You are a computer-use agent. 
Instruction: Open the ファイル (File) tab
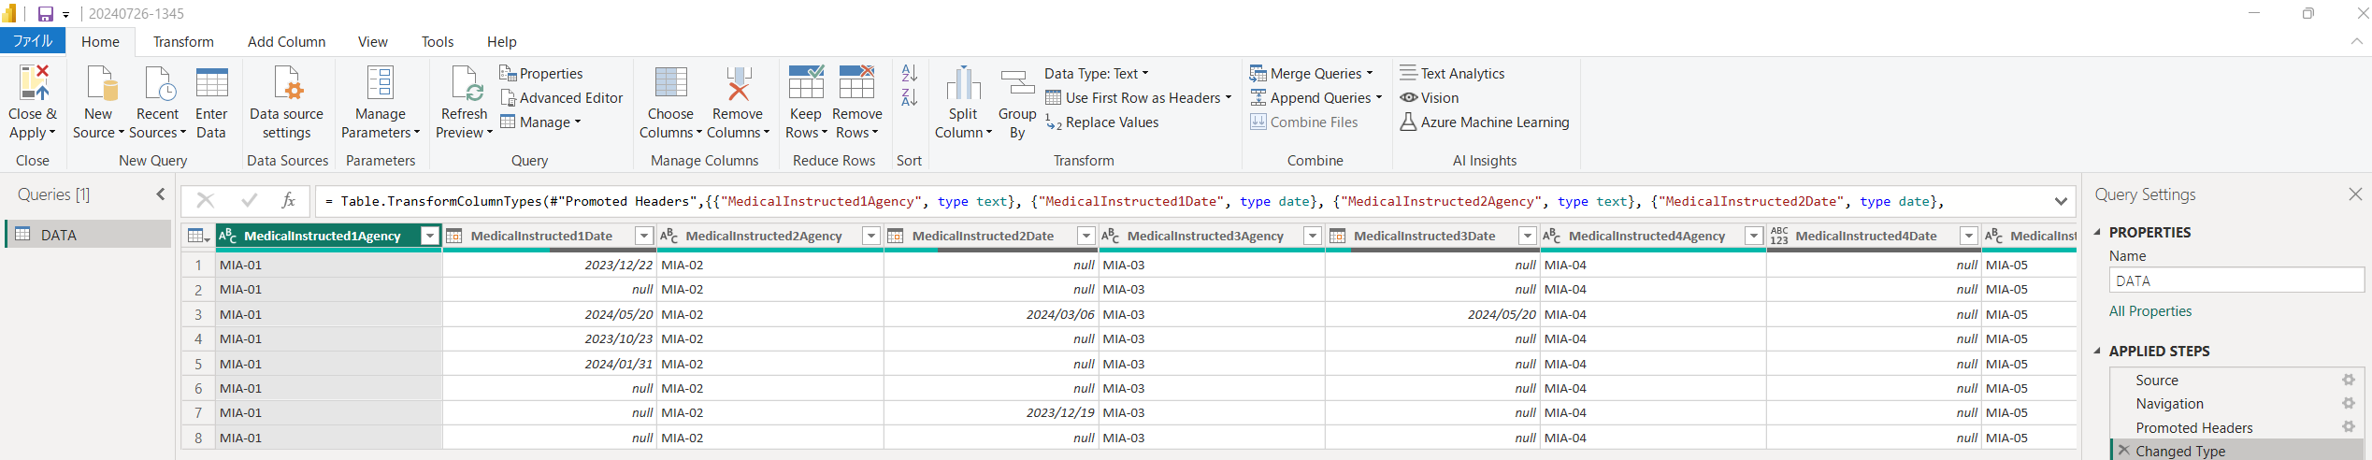[33, 41]
